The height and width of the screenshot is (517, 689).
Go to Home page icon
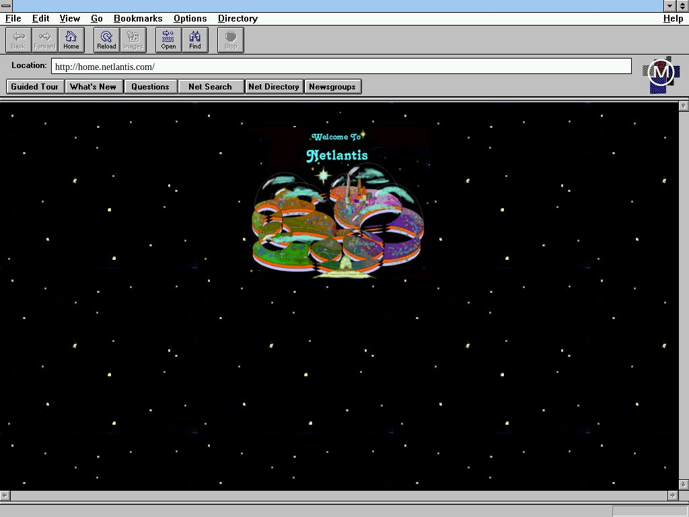tap(71, 40)
